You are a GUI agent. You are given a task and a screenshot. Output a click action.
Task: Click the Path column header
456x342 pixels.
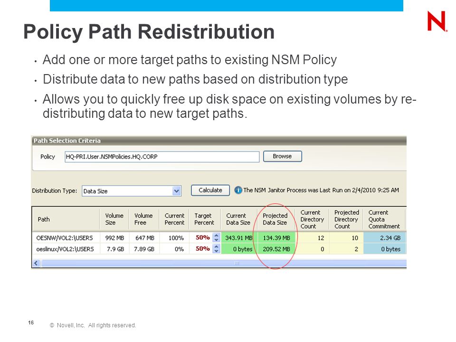[x=66, y=219]
